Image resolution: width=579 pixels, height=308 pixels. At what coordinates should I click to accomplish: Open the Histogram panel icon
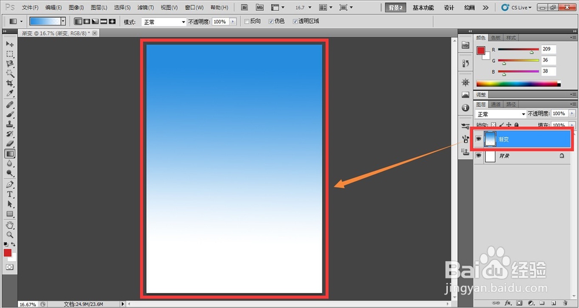tap(466, 95)
